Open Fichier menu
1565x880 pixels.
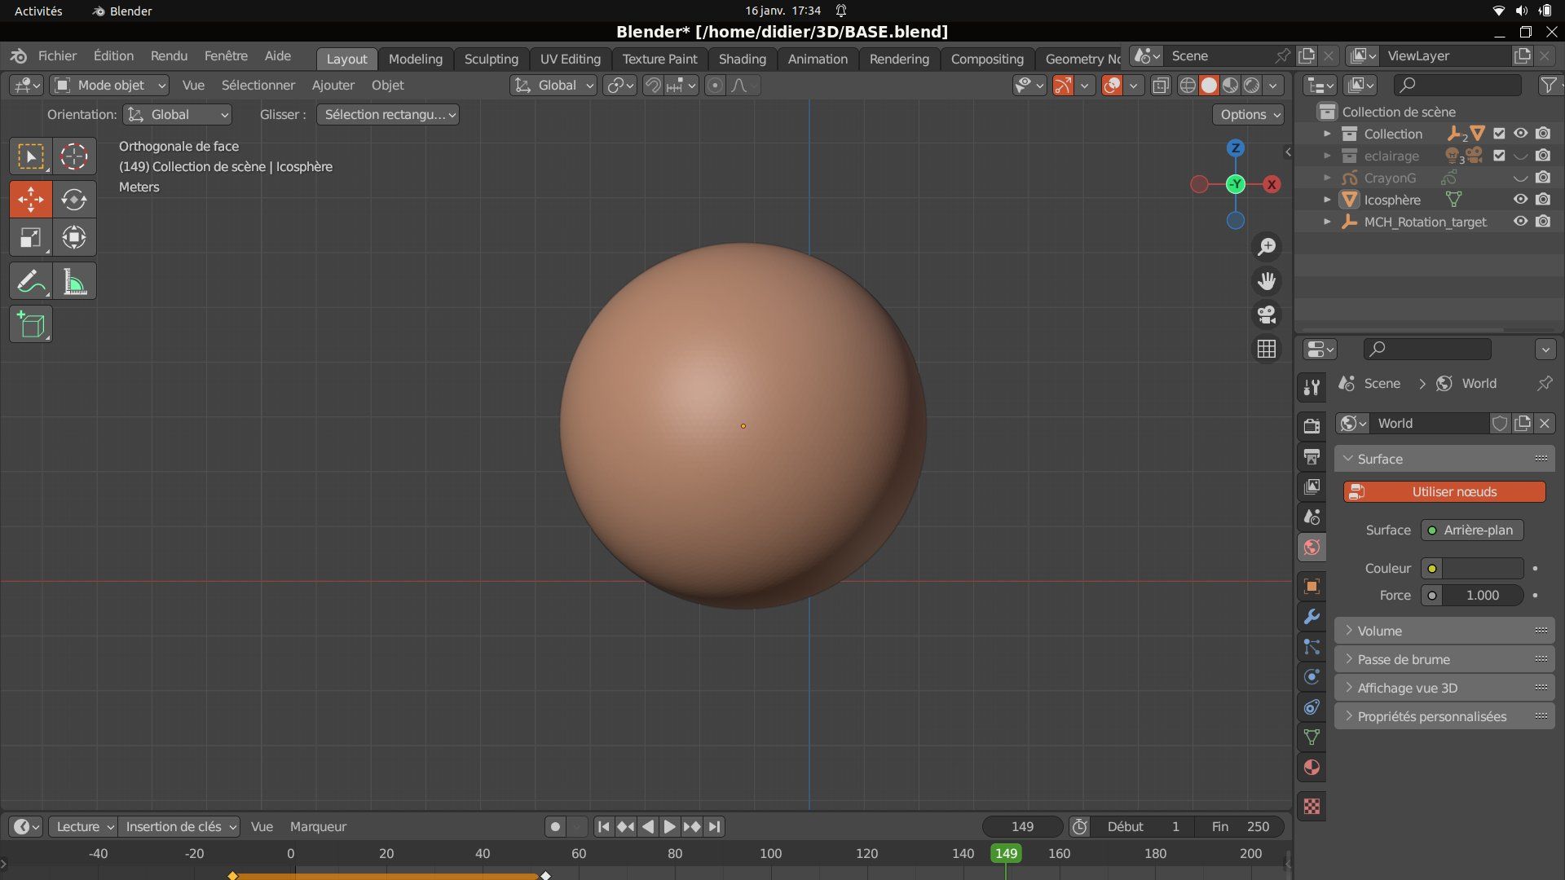[57, 56]
